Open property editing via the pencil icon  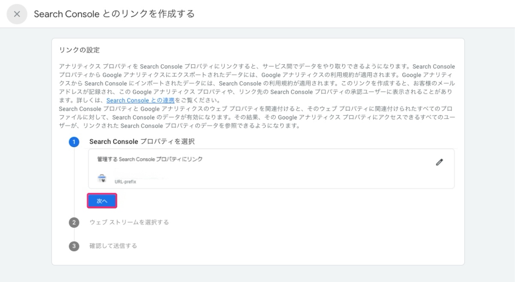[439, 162]
